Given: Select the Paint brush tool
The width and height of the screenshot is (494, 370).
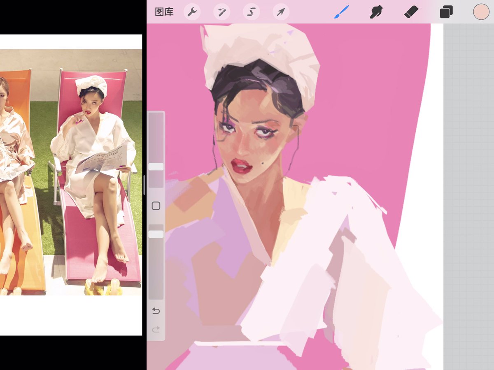Looking at the screenshot, I should click(x=341, y=12).
